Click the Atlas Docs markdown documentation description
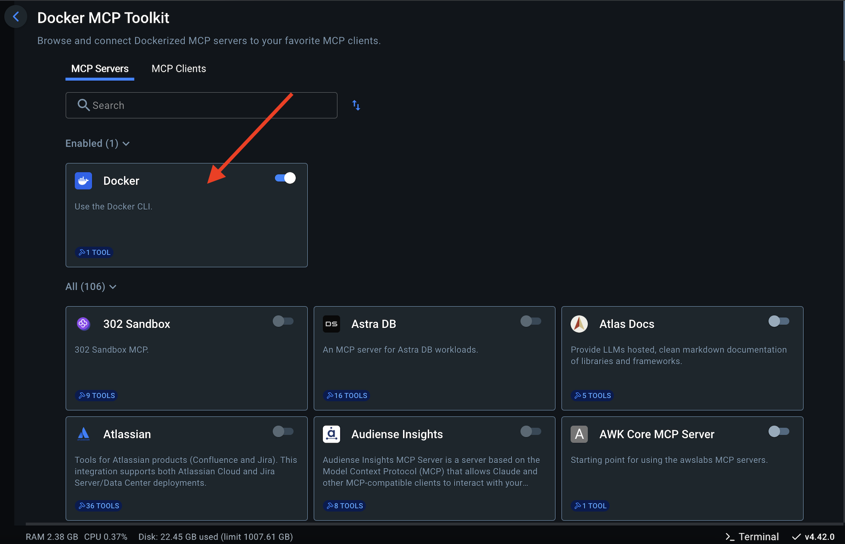Screen dimensions: 845x544 click(679, 356)
